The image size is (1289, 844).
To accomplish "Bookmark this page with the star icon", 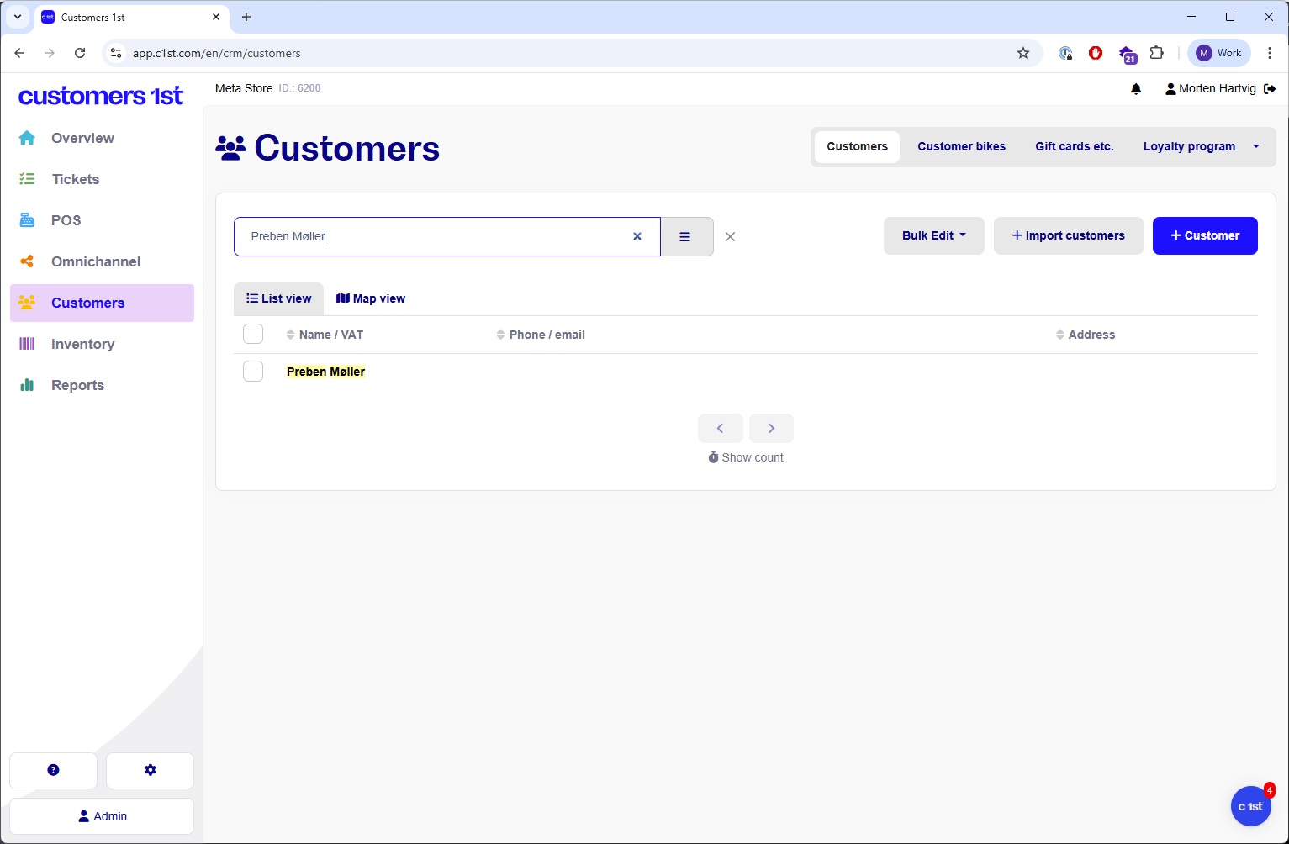I will coord(1023,53).
